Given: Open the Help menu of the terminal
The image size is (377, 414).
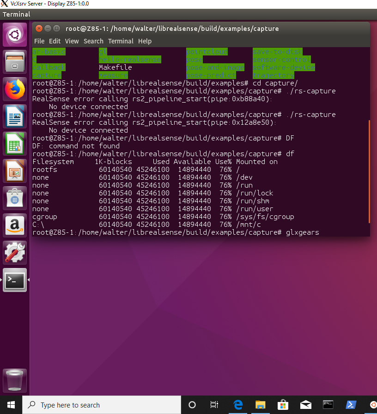Looking at the screenshot, I should coord(145,41).
